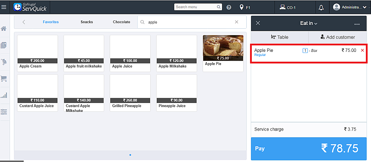
Task: Open the hamburger navigation menu
Action: [x=4, y=7]
